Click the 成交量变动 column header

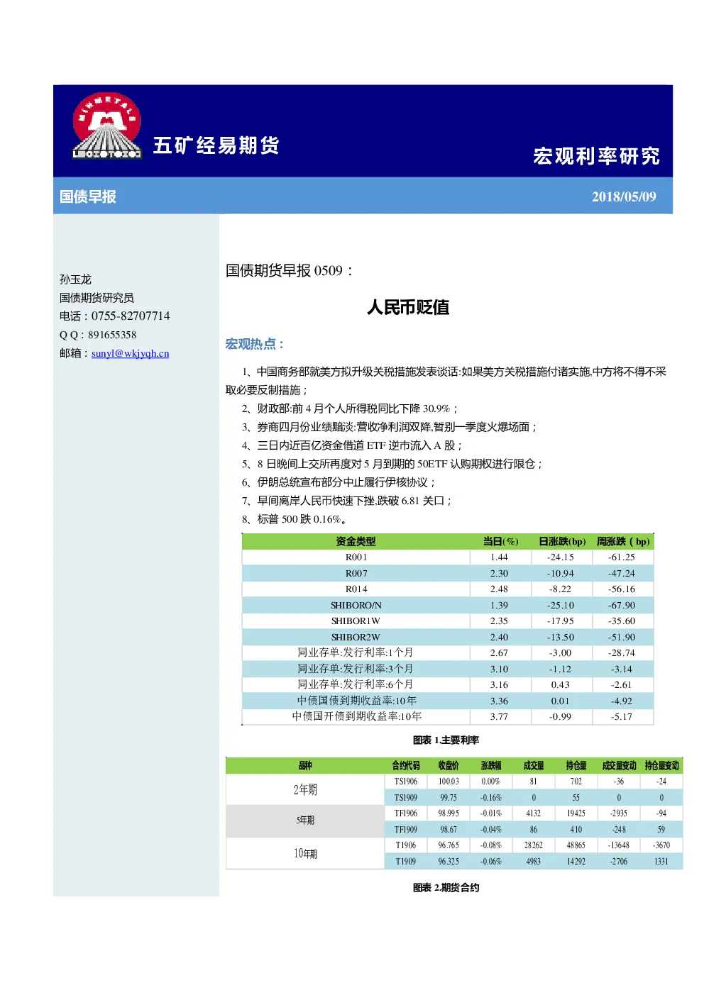(619, 765)
